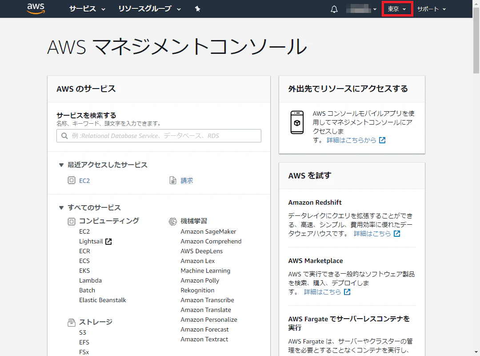Image resolution: width=480 pixels, height=356 pixels.
Task: Open EC2 in the コンピューティング list
Action: (x=84, y=231)
